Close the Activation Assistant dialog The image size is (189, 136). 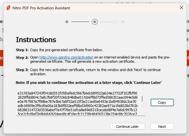click(x=181, y=8)
